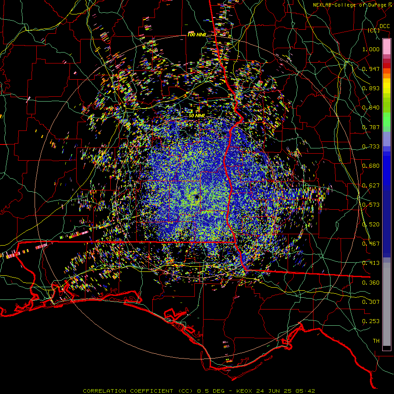Click the 0.947 legend value
The width and height of the screenshot is (394, 394).
pyautogui.click(x=371, y=69)
